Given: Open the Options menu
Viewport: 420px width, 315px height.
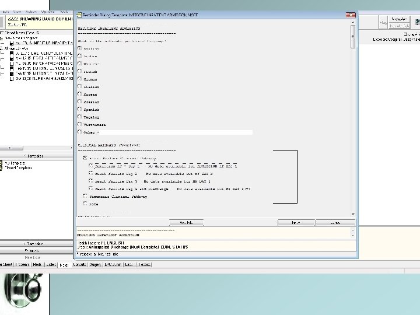Looking at the screenshot, I should click(48, 12).
